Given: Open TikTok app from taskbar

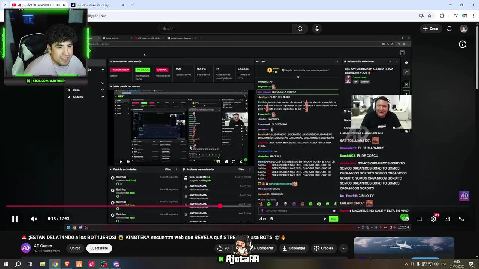Looking at the screenshot, I should point(92,264).
